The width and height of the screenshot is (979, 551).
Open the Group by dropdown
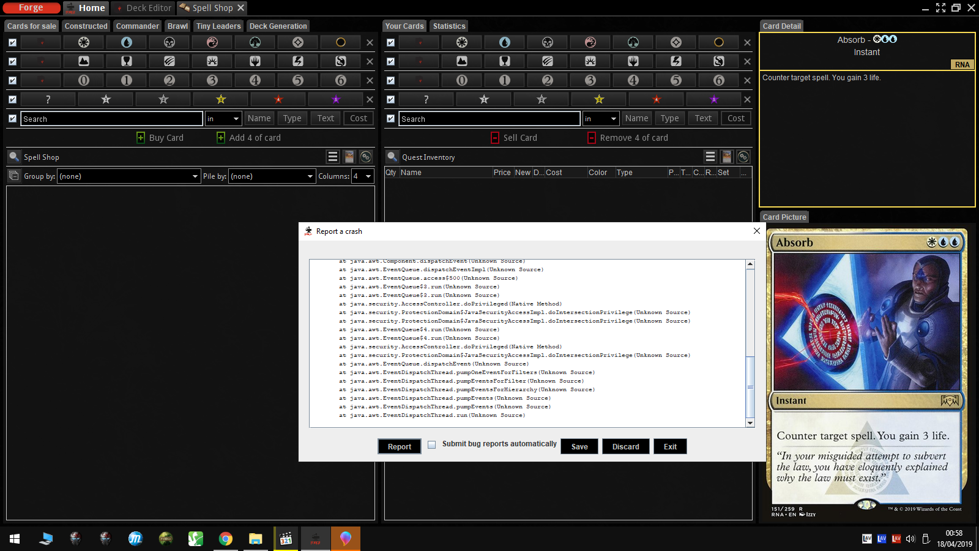[x=128, y=176]
